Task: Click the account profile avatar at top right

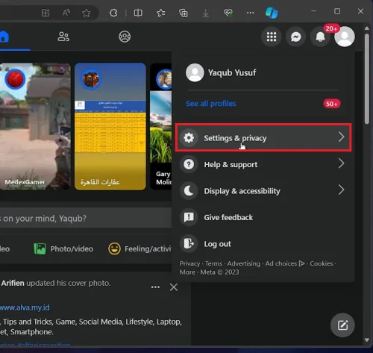Action: (345, 37)
